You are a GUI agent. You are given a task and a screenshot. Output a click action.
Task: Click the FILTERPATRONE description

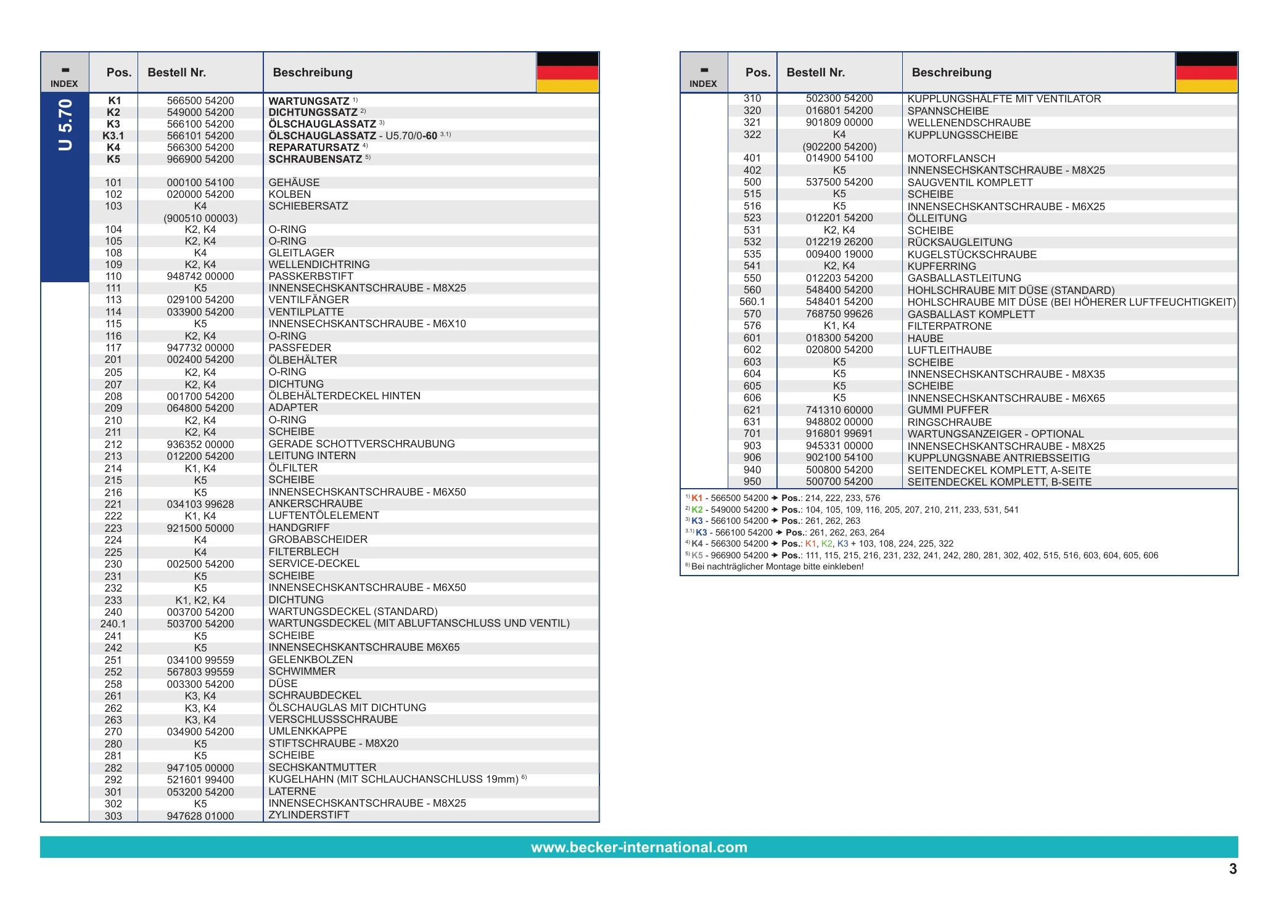click(x=950, y=326)
